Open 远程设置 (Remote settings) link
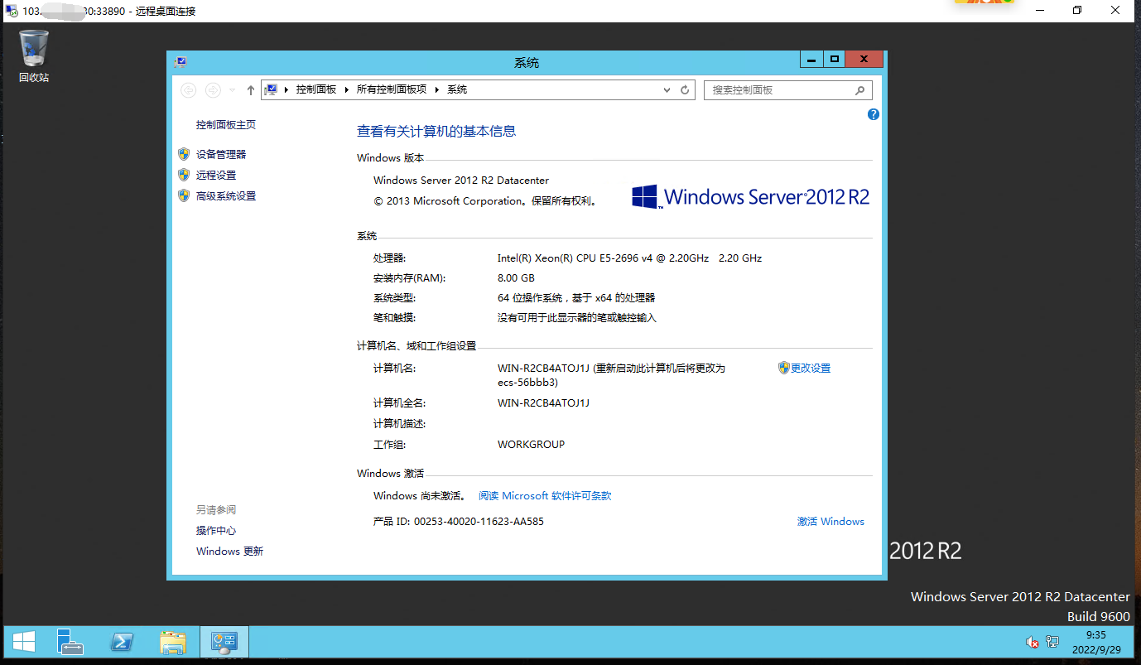The height and width of the screenshot is (665, 1141). [x=216, y=176]
